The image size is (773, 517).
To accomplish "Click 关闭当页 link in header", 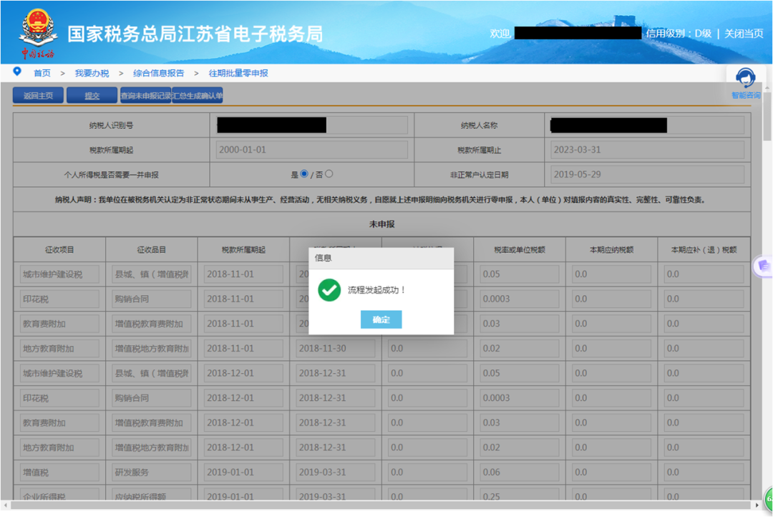I will tap(744, 34).
